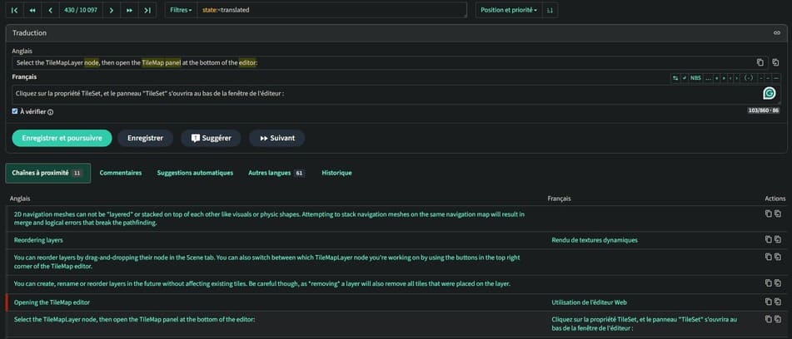Click the 430 / 10 097 position indicator
The image size is (792, 339).
[x=81, y=10]
